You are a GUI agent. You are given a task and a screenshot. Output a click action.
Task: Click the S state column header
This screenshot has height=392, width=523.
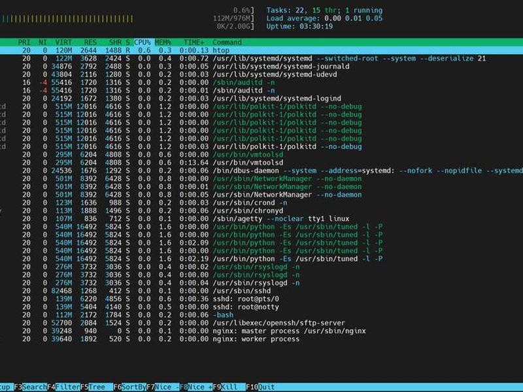click(127, 42)
